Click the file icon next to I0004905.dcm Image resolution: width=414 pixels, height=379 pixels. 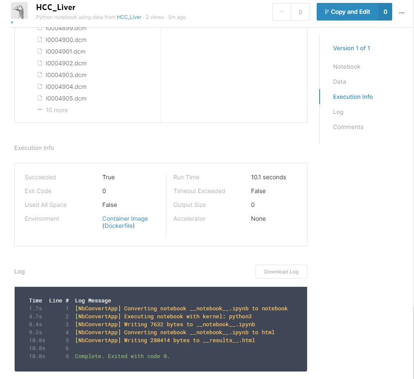[x=40, y=98]
